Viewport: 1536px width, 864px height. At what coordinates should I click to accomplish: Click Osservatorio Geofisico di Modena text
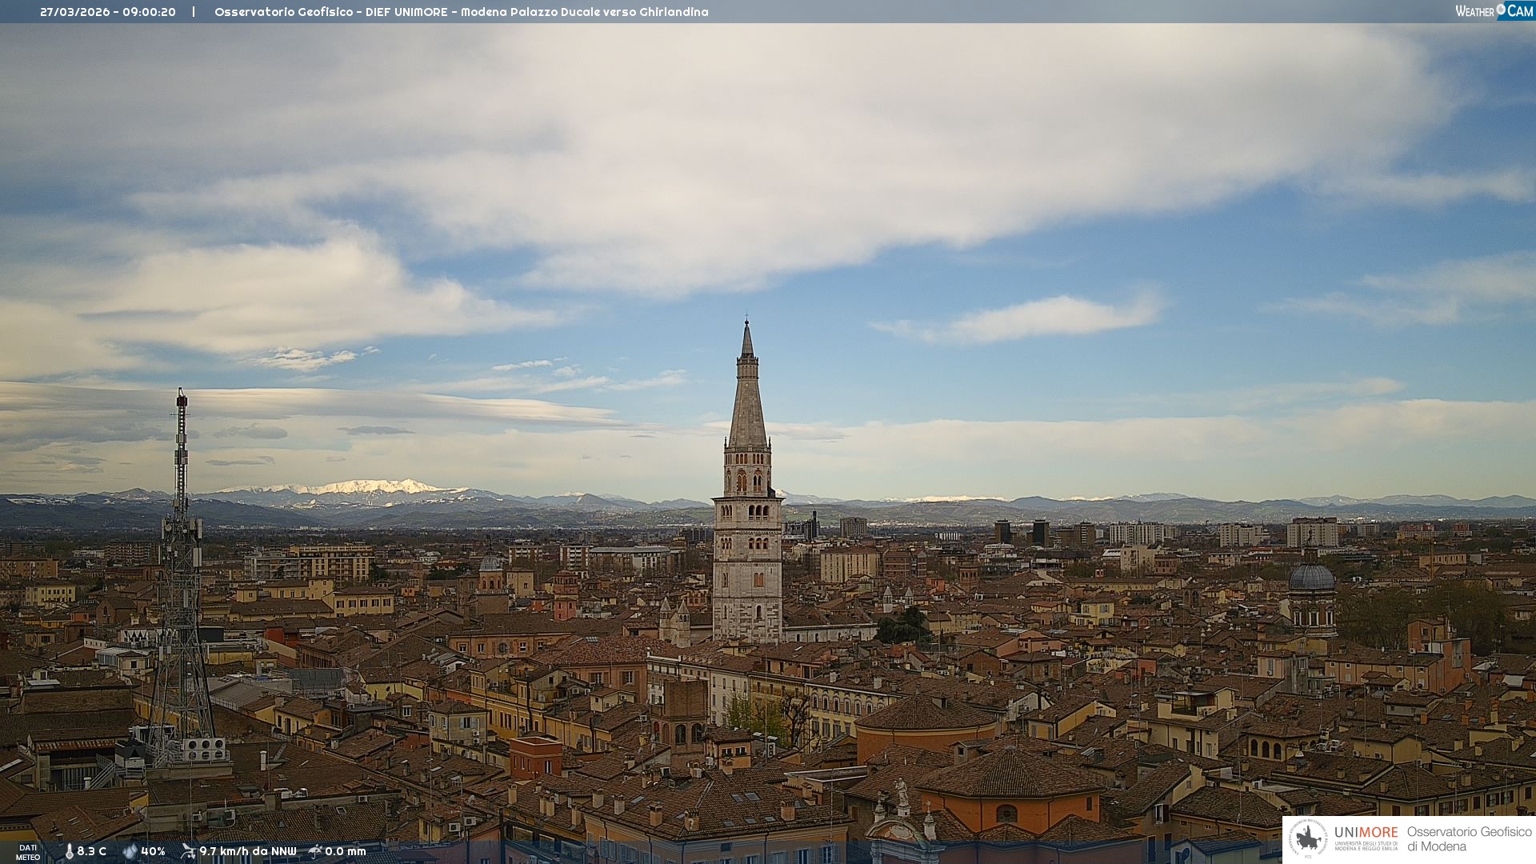(1469, 839)
